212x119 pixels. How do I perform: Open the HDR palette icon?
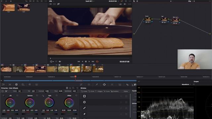(23, 85)
